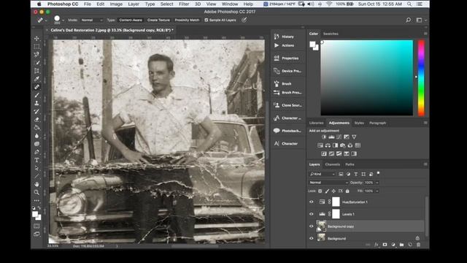Viewport: 467px width, 263px height.
Task: Add a Levels adjustment from Adjustments panel
Action: (x=331, y=137)
